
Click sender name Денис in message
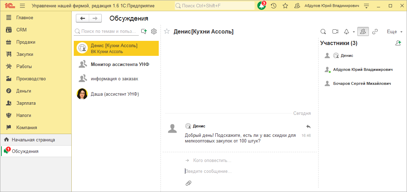coord(199,126)
